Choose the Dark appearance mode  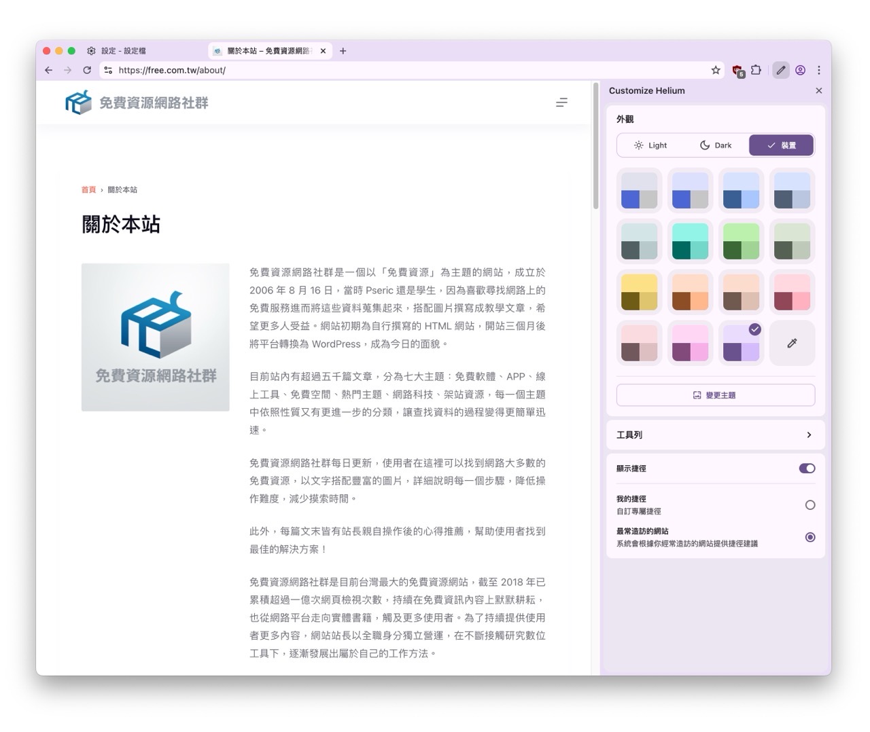click(716, 145)
